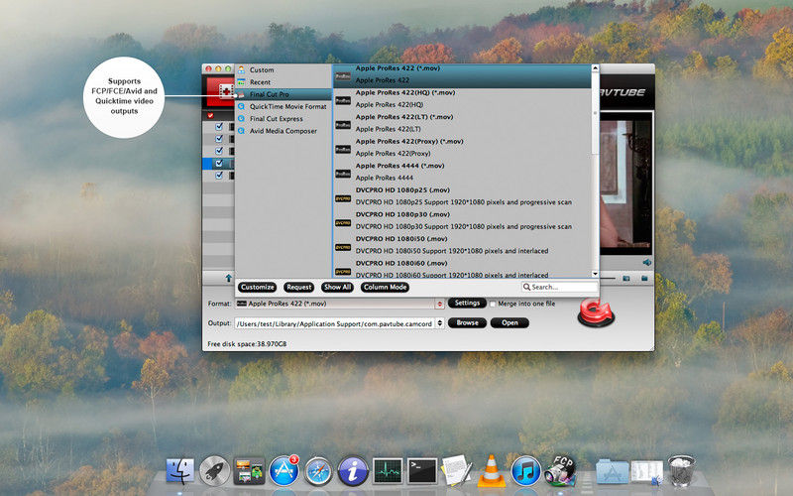Click the Customize button

[x=258, y=287]
